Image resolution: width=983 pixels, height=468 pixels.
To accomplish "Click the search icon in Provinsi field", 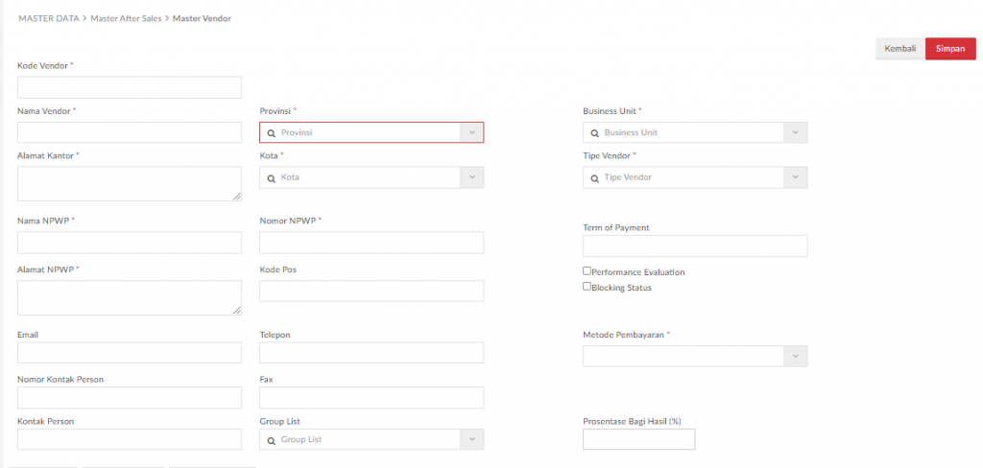I will tap(271, 133).
